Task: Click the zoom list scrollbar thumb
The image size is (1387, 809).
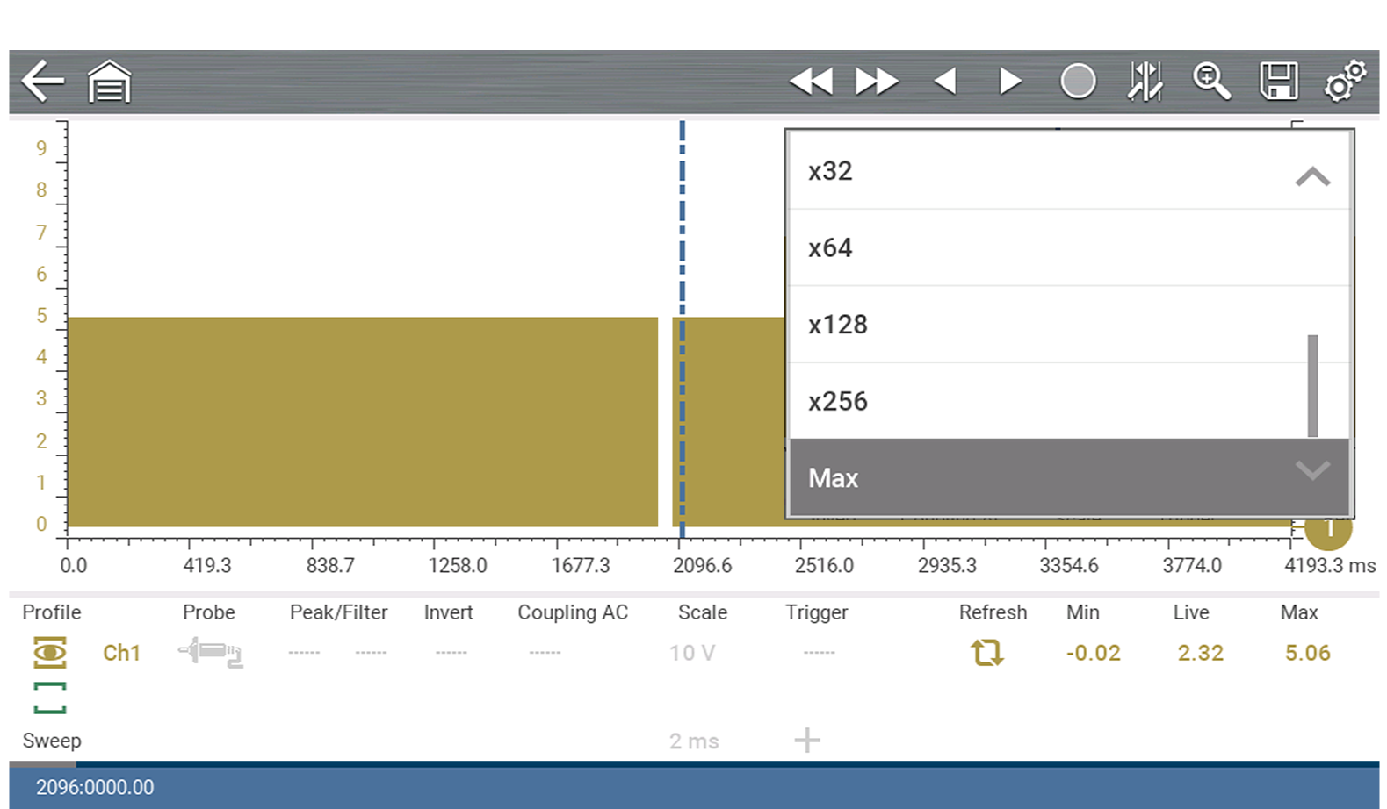Action: (1312, 385)
